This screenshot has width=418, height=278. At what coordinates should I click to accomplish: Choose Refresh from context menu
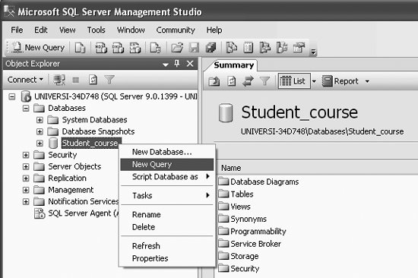coord(167,246)
